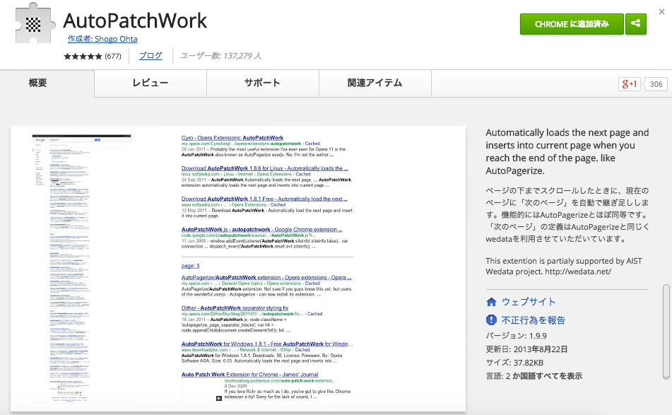Click the wedata.net URL in the description
This screenshot has height=415, width=672.
pos(578,271)
